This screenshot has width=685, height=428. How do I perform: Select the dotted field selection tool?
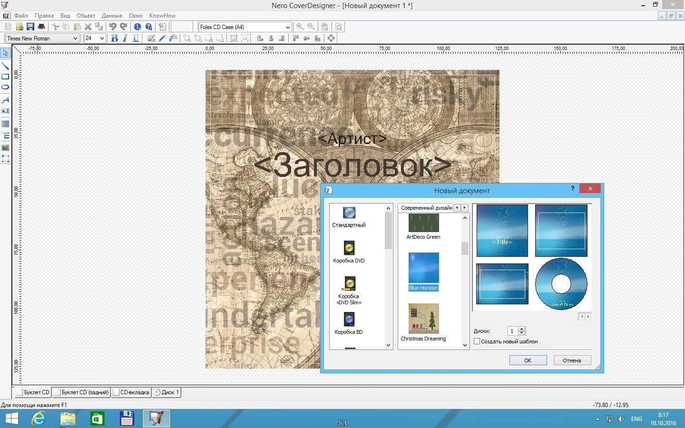click(x=5, y=159)
